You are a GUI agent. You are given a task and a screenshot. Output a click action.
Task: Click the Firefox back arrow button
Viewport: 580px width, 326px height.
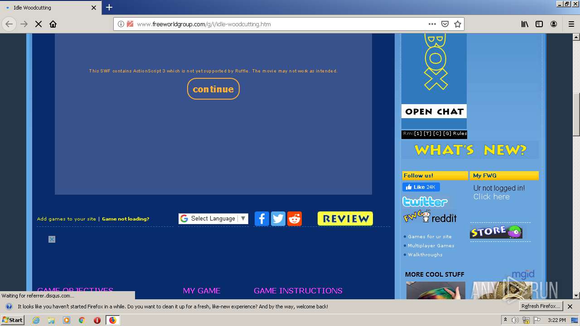click(x=9, y=24)
